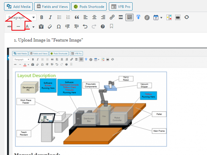Redo the last edit
This screenshot has width=207, height=155.
click(x=94, y=27)
